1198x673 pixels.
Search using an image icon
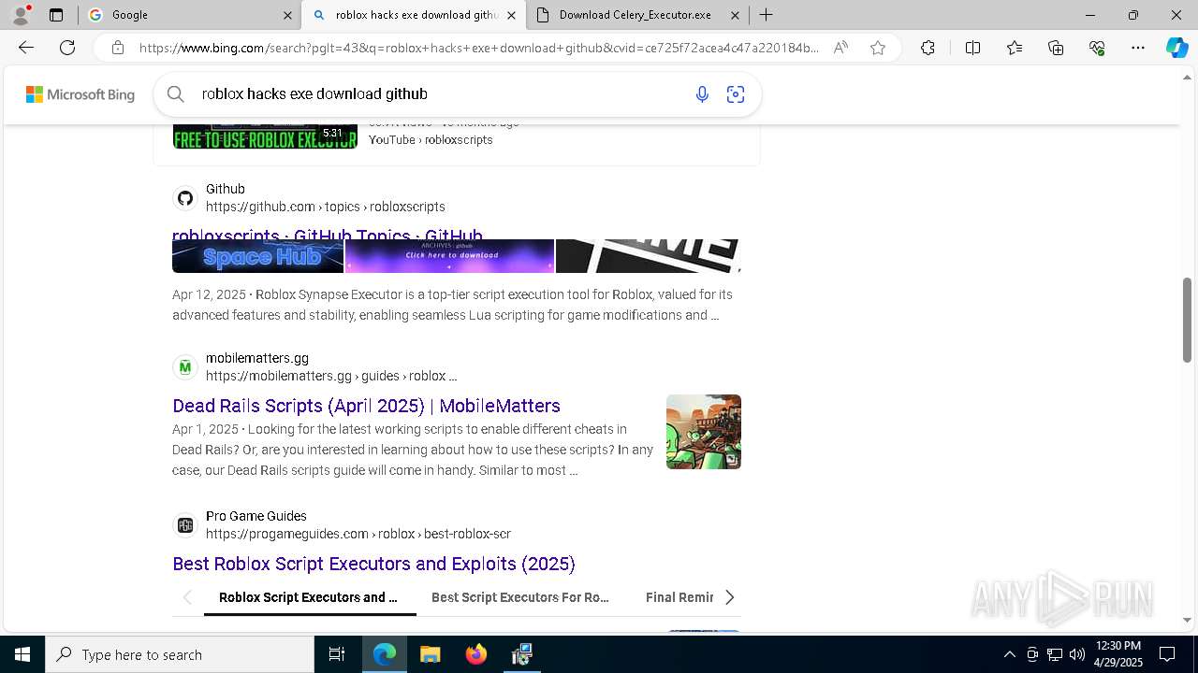coord(736,93)
